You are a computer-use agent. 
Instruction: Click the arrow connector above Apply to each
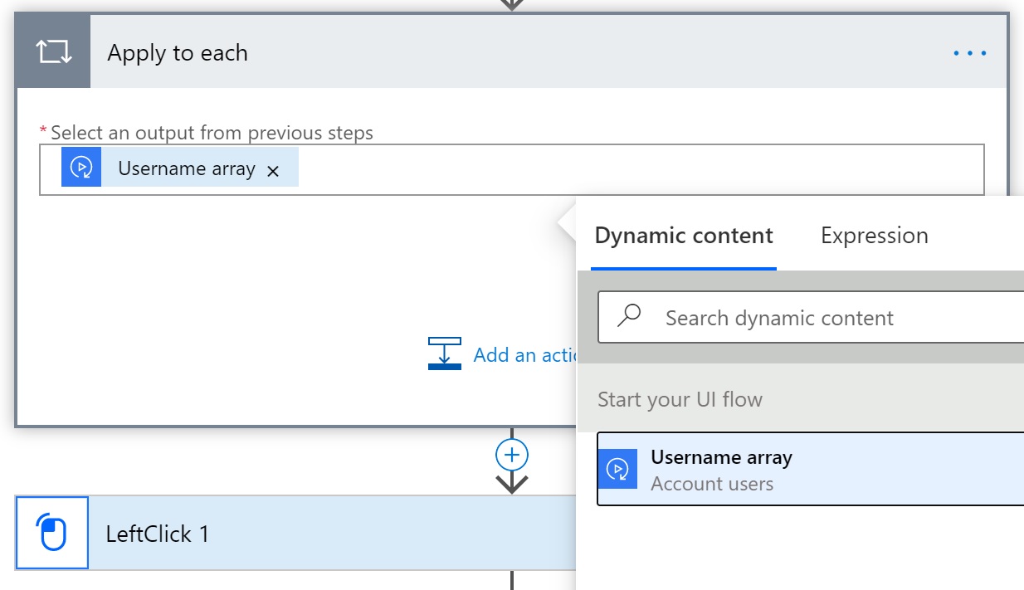[512, 4]
